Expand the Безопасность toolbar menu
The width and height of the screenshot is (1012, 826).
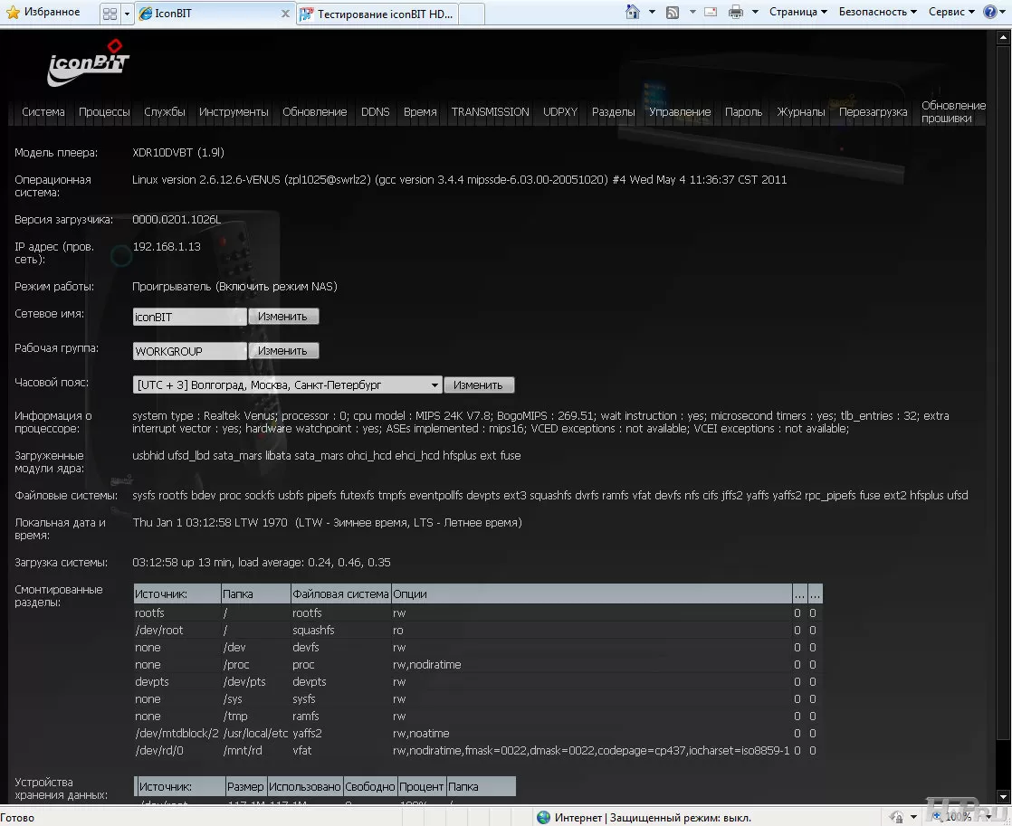877,12
